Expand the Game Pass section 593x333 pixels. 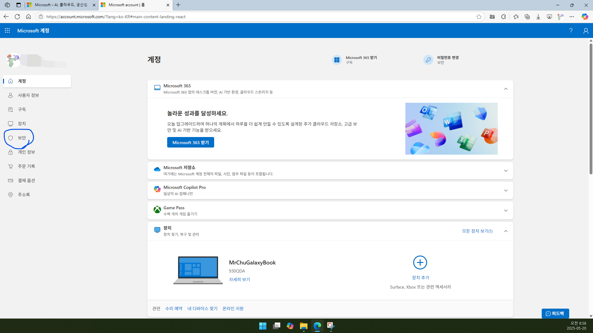(506, 210)
